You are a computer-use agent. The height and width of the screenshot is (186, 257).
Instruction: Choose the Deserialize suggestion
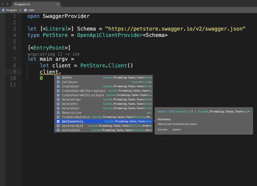click(103, 113)
